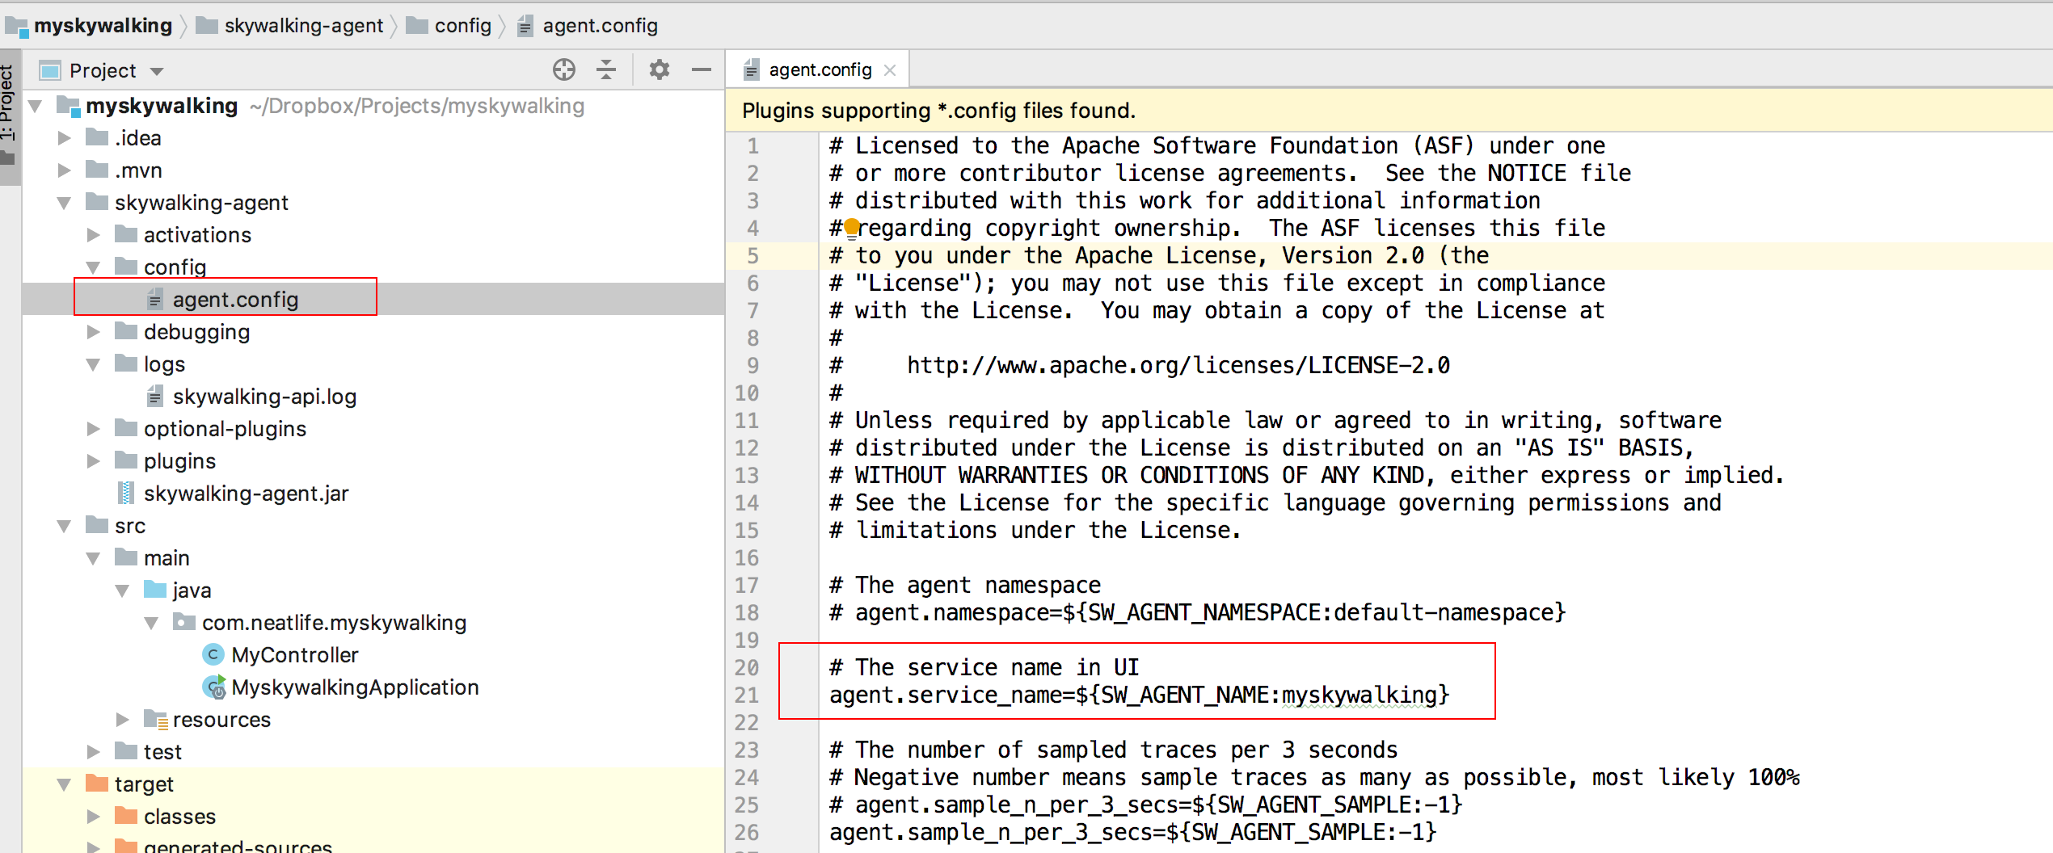Collapse the target folder
The image size is (2053, 853).
[x=65, y=784]
